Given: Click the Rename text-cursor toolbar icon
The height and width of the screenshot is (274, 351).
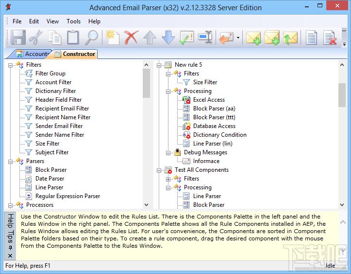Looking at the screenshot, I should click(x=205, y=37).
